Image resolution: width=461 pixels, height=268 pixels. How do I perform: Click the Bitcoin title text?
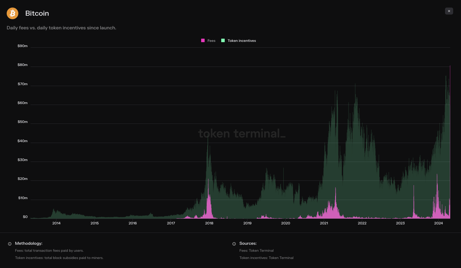click(x=37, y=13)
